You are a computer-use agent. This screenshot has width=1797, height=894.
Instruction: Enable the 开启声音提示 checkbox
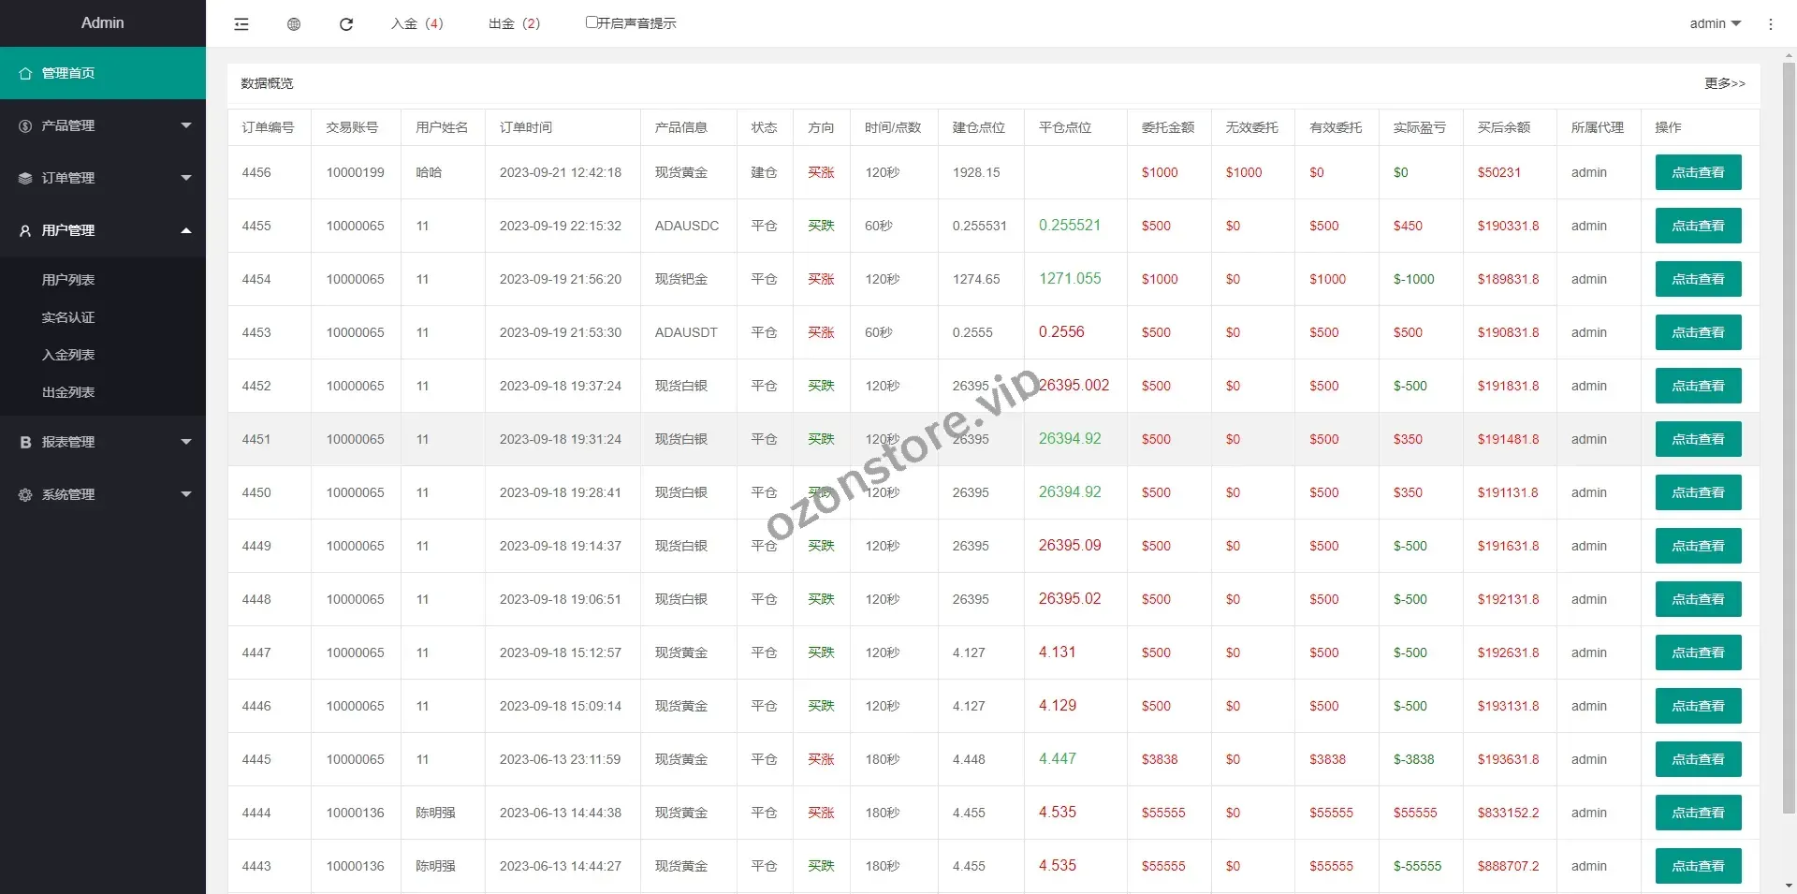point(592,22)
